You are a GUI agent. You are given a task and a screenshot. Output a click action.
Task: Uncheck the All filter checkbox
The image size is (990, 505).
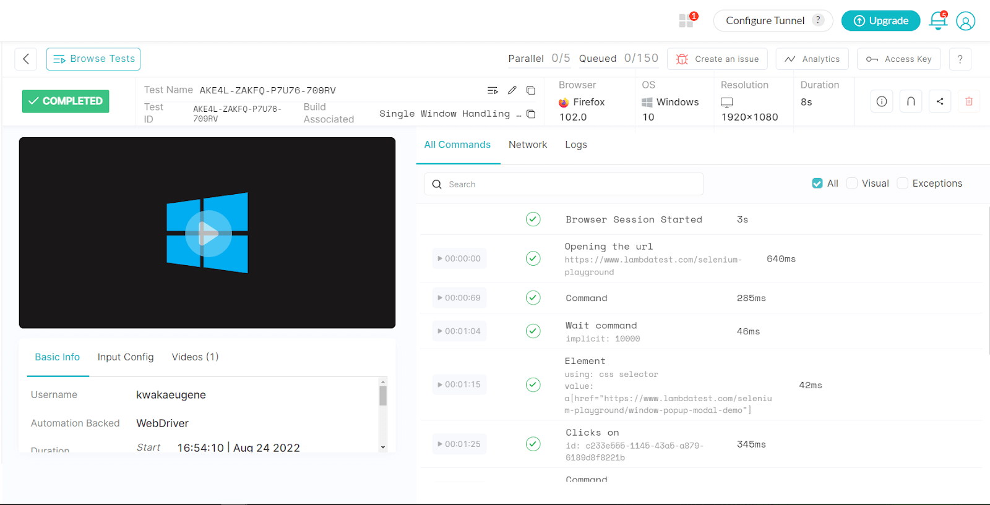(817, 184)
